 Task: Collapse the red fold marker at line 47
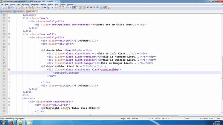coord(9,69)
